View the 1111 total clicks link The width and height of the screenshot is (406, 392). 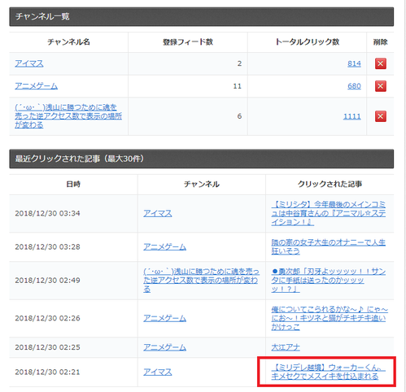tap(352, 116)
